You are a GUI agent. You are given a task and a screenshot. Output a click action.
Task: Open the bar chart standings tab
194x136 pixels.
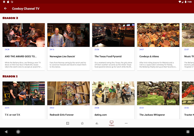click(x=97, y=123)
